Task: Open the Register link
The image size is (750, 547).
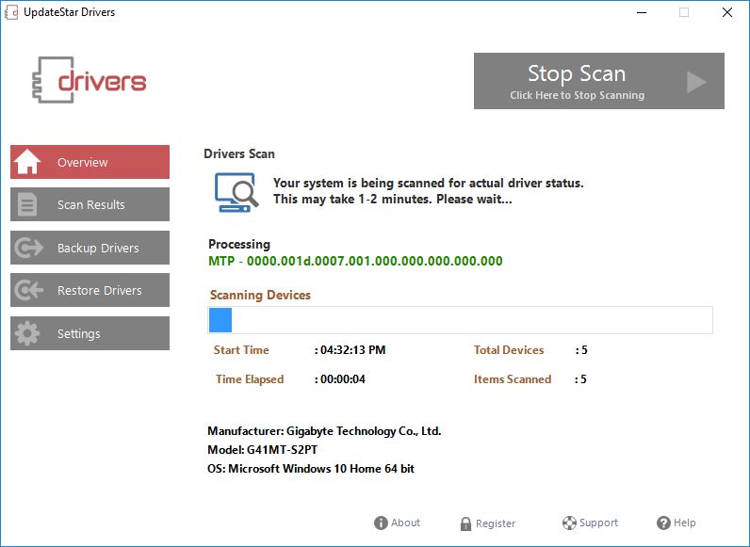Action: point(495,523)
